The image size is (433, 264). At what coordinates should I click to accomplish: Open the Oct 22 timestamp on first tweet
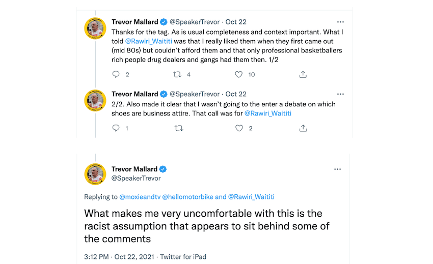click(x=236, y=22)
